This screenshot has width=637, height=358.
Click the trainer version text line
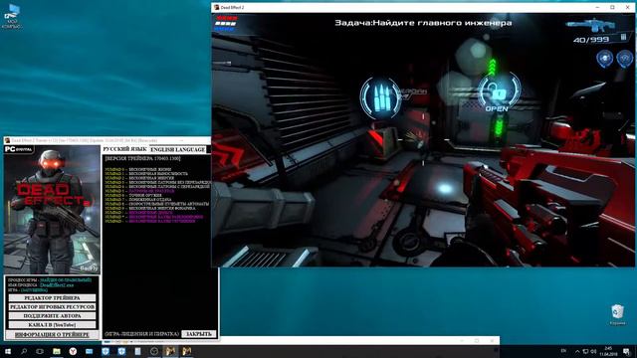[142, 158]
